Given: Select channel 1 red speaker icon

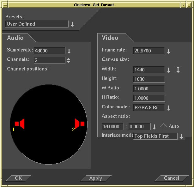Looking at the screenshot, I should tap(20, 124).
